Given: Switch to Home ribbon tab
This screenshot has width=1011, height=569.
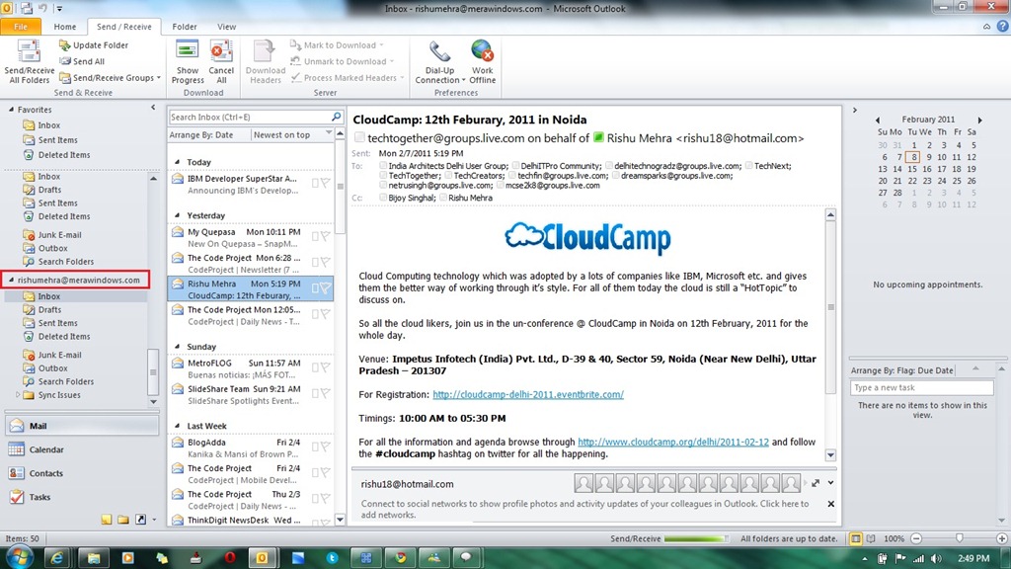Looking at the screenshot, I should [64, 27].
